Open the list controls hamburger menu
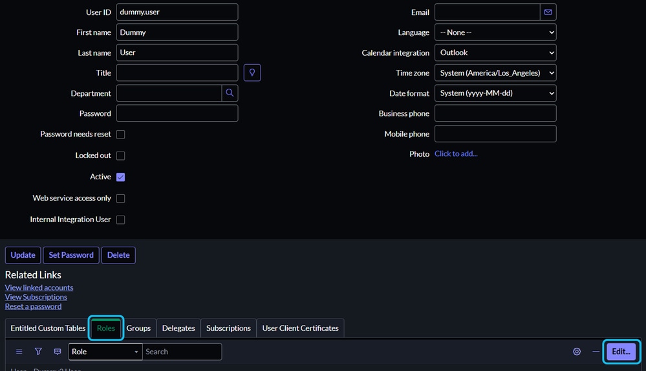 click(x=19, y=352)
